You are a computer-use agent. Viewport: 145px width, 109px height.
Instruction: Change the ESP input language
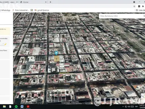pyautogui.click(x=136, y=107)
